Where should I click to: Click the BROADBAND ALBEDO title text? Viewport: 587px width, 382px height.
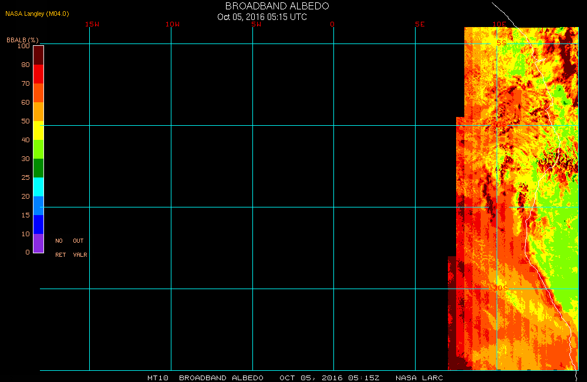pos(277,6)
